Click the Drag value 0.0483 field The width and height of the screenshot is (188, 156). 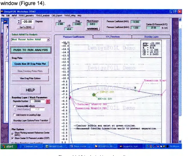(77, 24)
